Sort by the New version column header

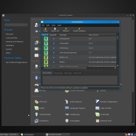click(x=102, y=35)
